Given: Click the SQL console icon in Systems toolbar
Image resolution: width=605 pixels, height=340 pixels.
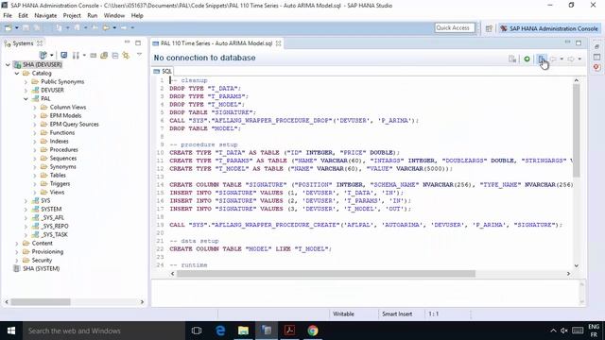Looking at the screenshot, I should point(76,56).
